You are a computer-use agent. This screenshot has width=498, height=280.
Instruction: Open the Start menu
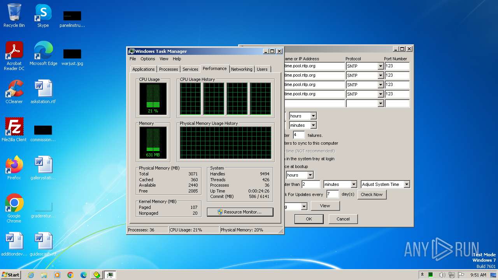click(11, 275)
